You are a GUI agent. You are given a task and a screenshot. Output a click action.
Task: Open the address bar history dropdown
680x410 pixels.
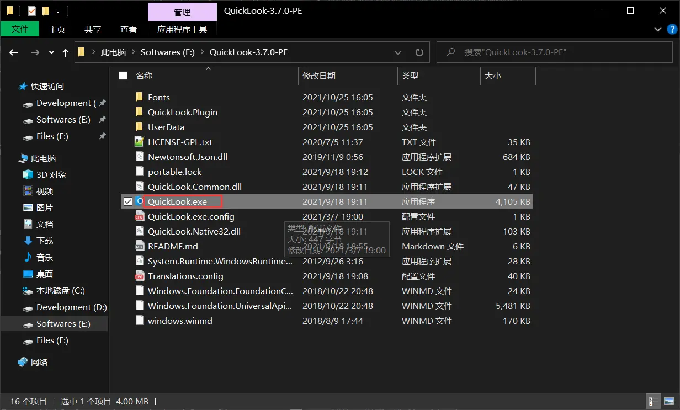398,52
